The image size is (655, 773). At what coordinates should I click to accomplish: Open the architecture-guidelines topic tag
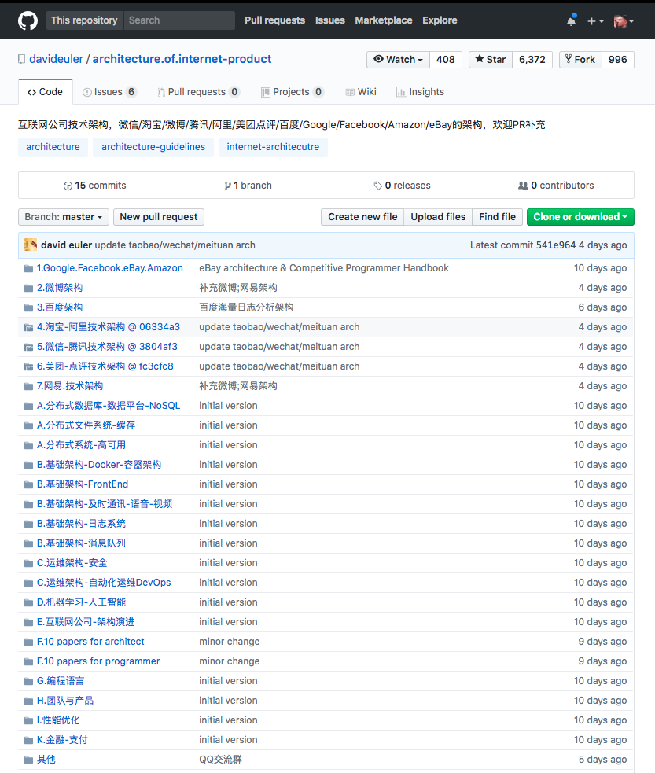click(x=153, y=147)
